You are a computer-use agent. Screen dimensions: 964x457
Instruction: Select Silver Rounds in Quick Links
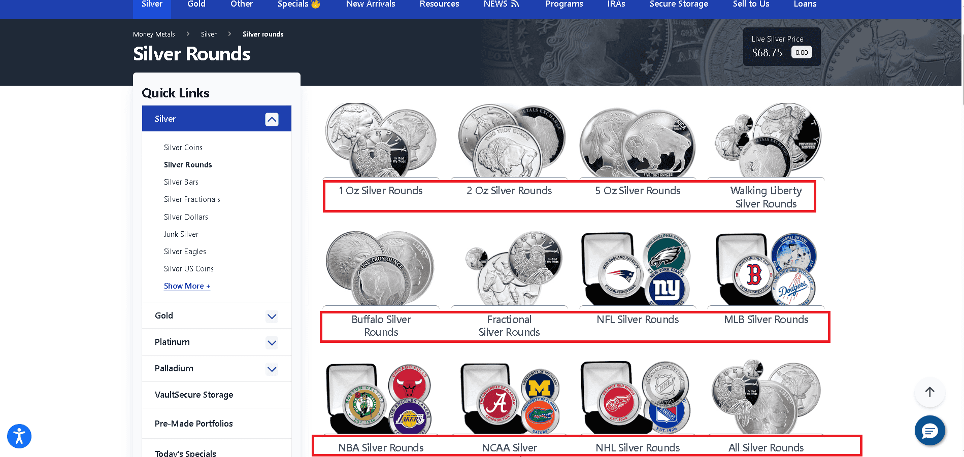[x=188, y=165]
